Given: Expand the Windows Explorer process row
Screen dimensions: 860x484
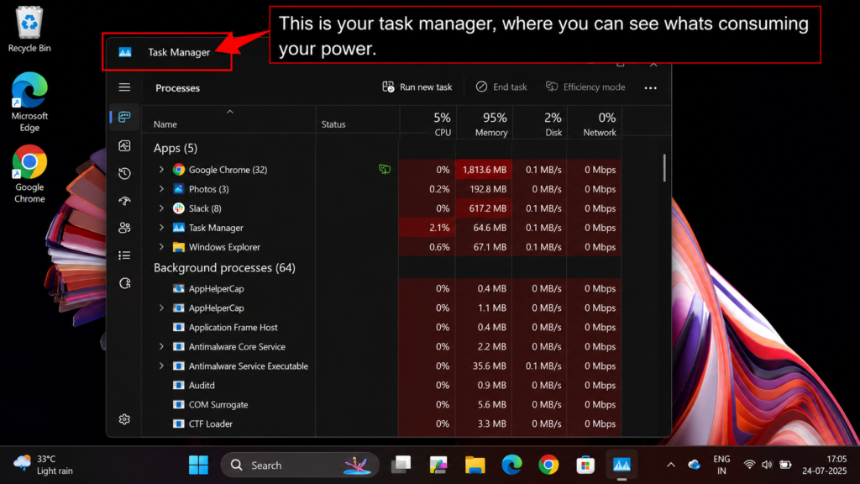Looking at the screenshot, I should (x=161, y=247).
